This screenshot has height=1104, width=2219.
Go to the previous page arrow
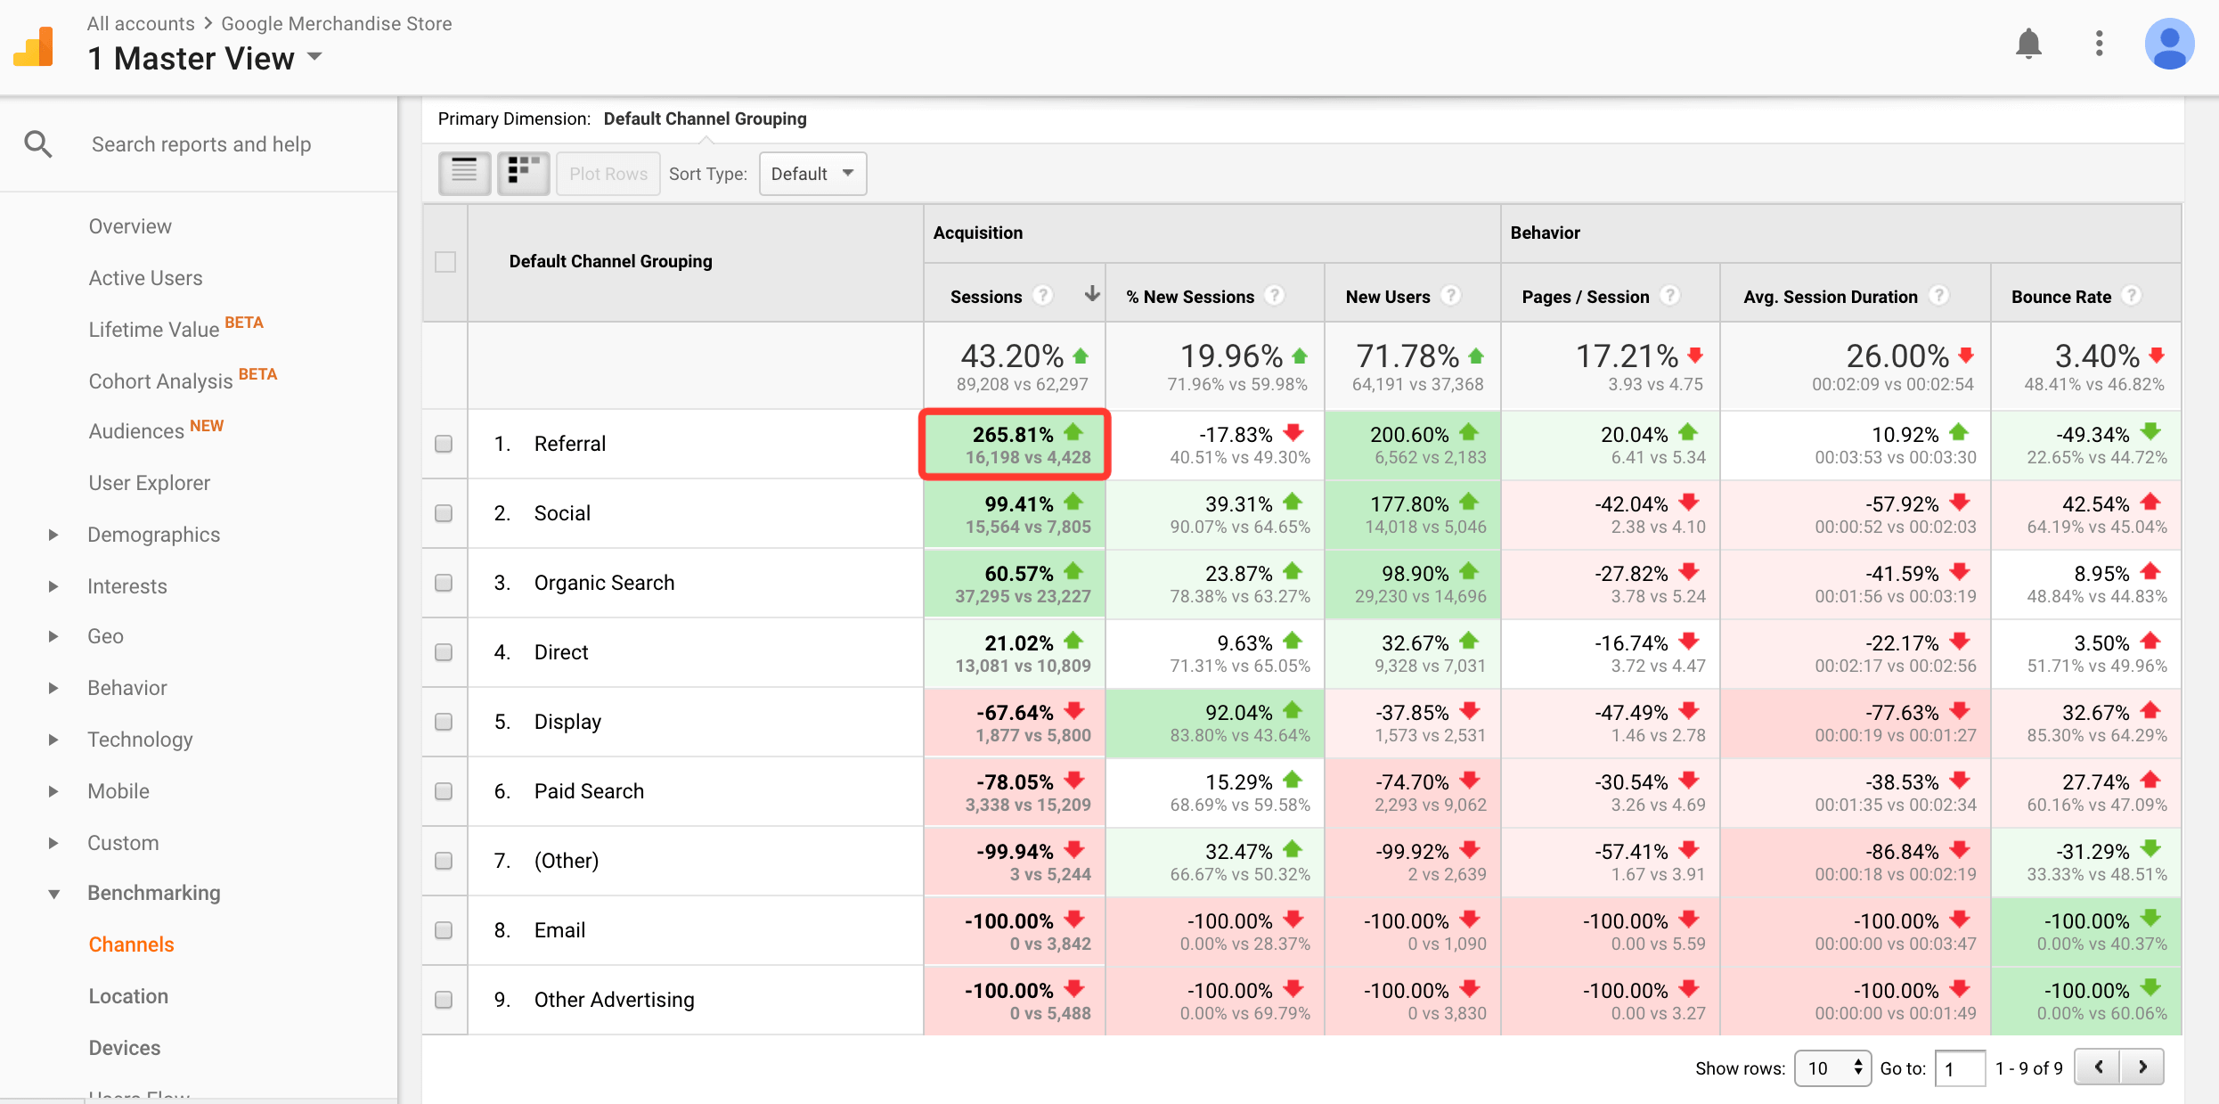pos(2098,1067)
